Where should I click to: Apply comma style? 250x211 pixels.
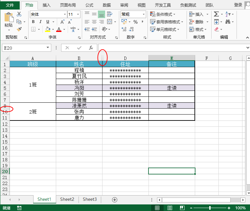coord(142,22)
